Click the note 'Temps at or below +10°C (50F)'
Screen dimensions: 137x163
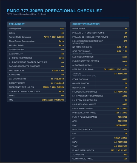click(x=84, y=76)
